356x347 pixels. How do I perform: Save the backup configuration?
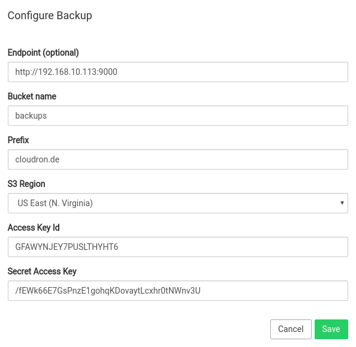point(331,329)
